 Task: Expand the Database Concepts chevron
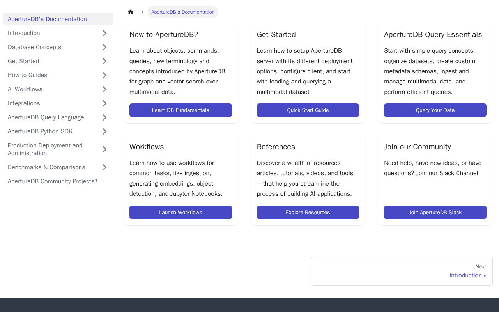[x=104, y=47]
